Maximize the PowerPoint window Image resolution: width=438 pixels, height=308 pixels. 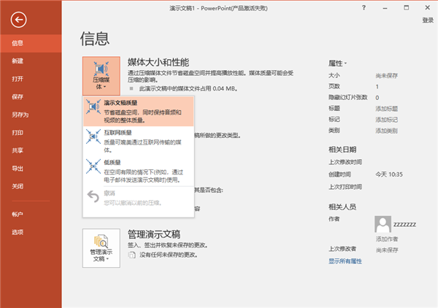point(406,8)
